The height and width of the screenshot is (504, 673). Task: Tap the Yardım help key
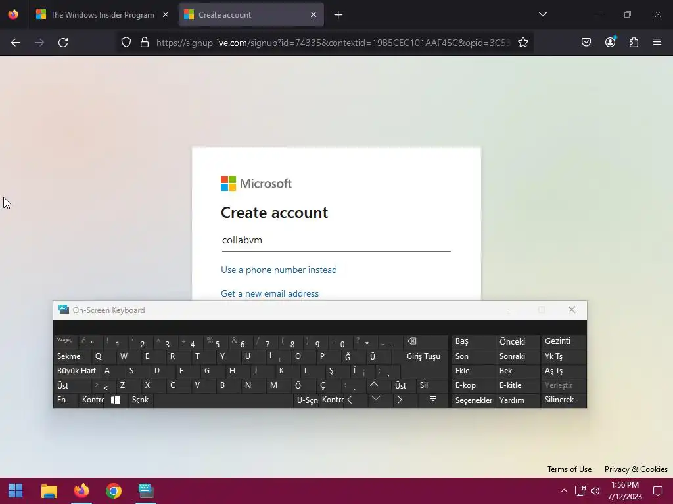click(x=517, y=400)
